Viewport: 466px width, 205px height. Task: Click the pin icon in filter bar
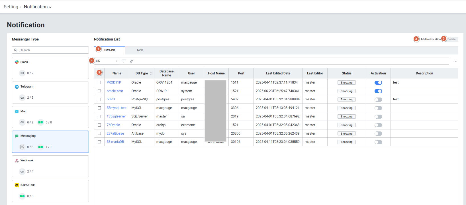131,61
